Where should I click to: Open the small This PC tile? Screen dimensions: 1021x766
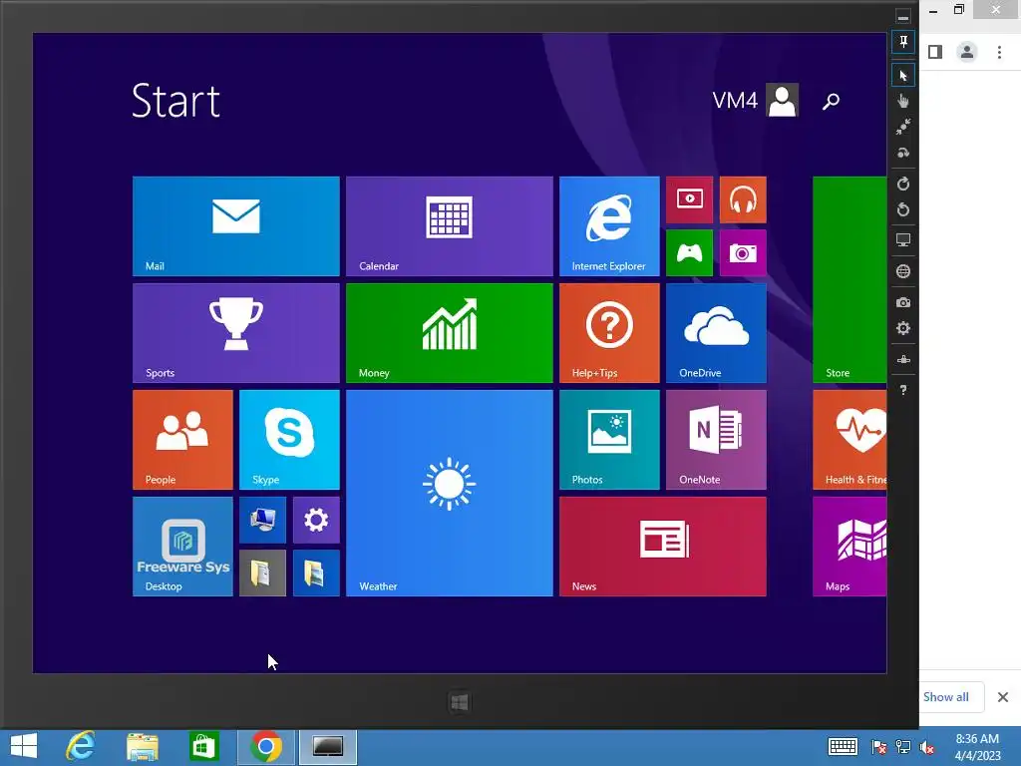click(x=263, y=520)
